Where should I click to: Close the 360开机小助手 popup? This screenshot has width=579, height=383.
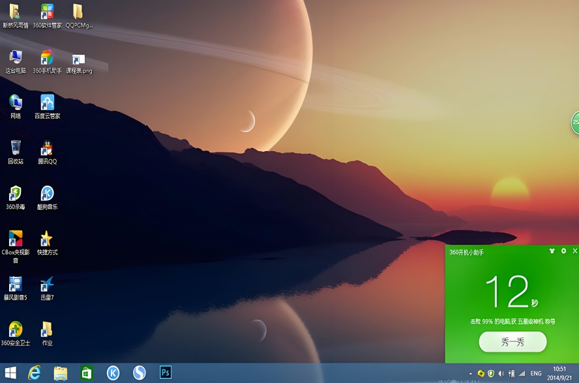click(575, 251)
